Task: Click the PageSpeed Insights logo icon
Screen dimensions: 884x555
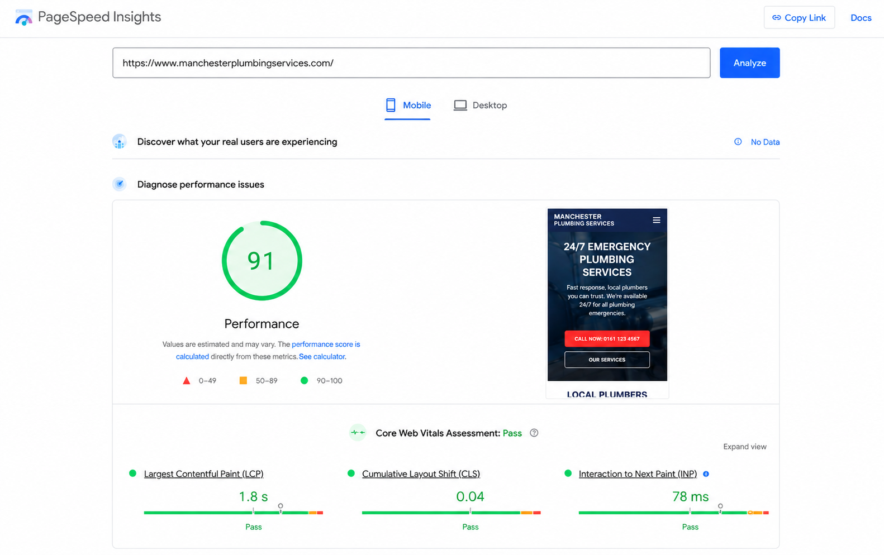Action: (x=23, y=17)
